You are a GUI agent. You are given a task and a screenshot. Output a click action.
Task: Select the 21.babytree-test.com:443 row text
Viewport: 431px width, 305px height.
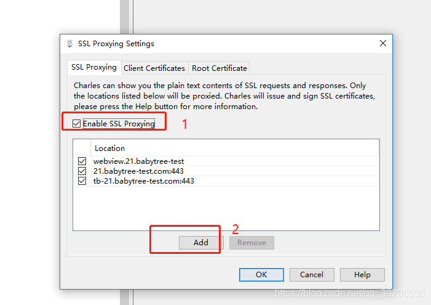coord(138,171)
